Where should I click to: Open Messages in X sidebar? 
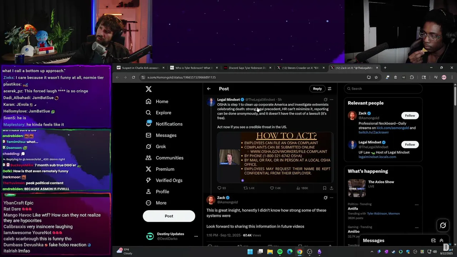(x=161, y=135)
